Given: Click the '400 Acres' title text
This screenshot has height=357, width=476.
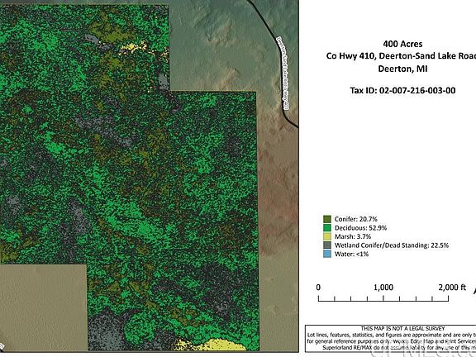Looking at the screenshot, I should click(x=402, y=44).
